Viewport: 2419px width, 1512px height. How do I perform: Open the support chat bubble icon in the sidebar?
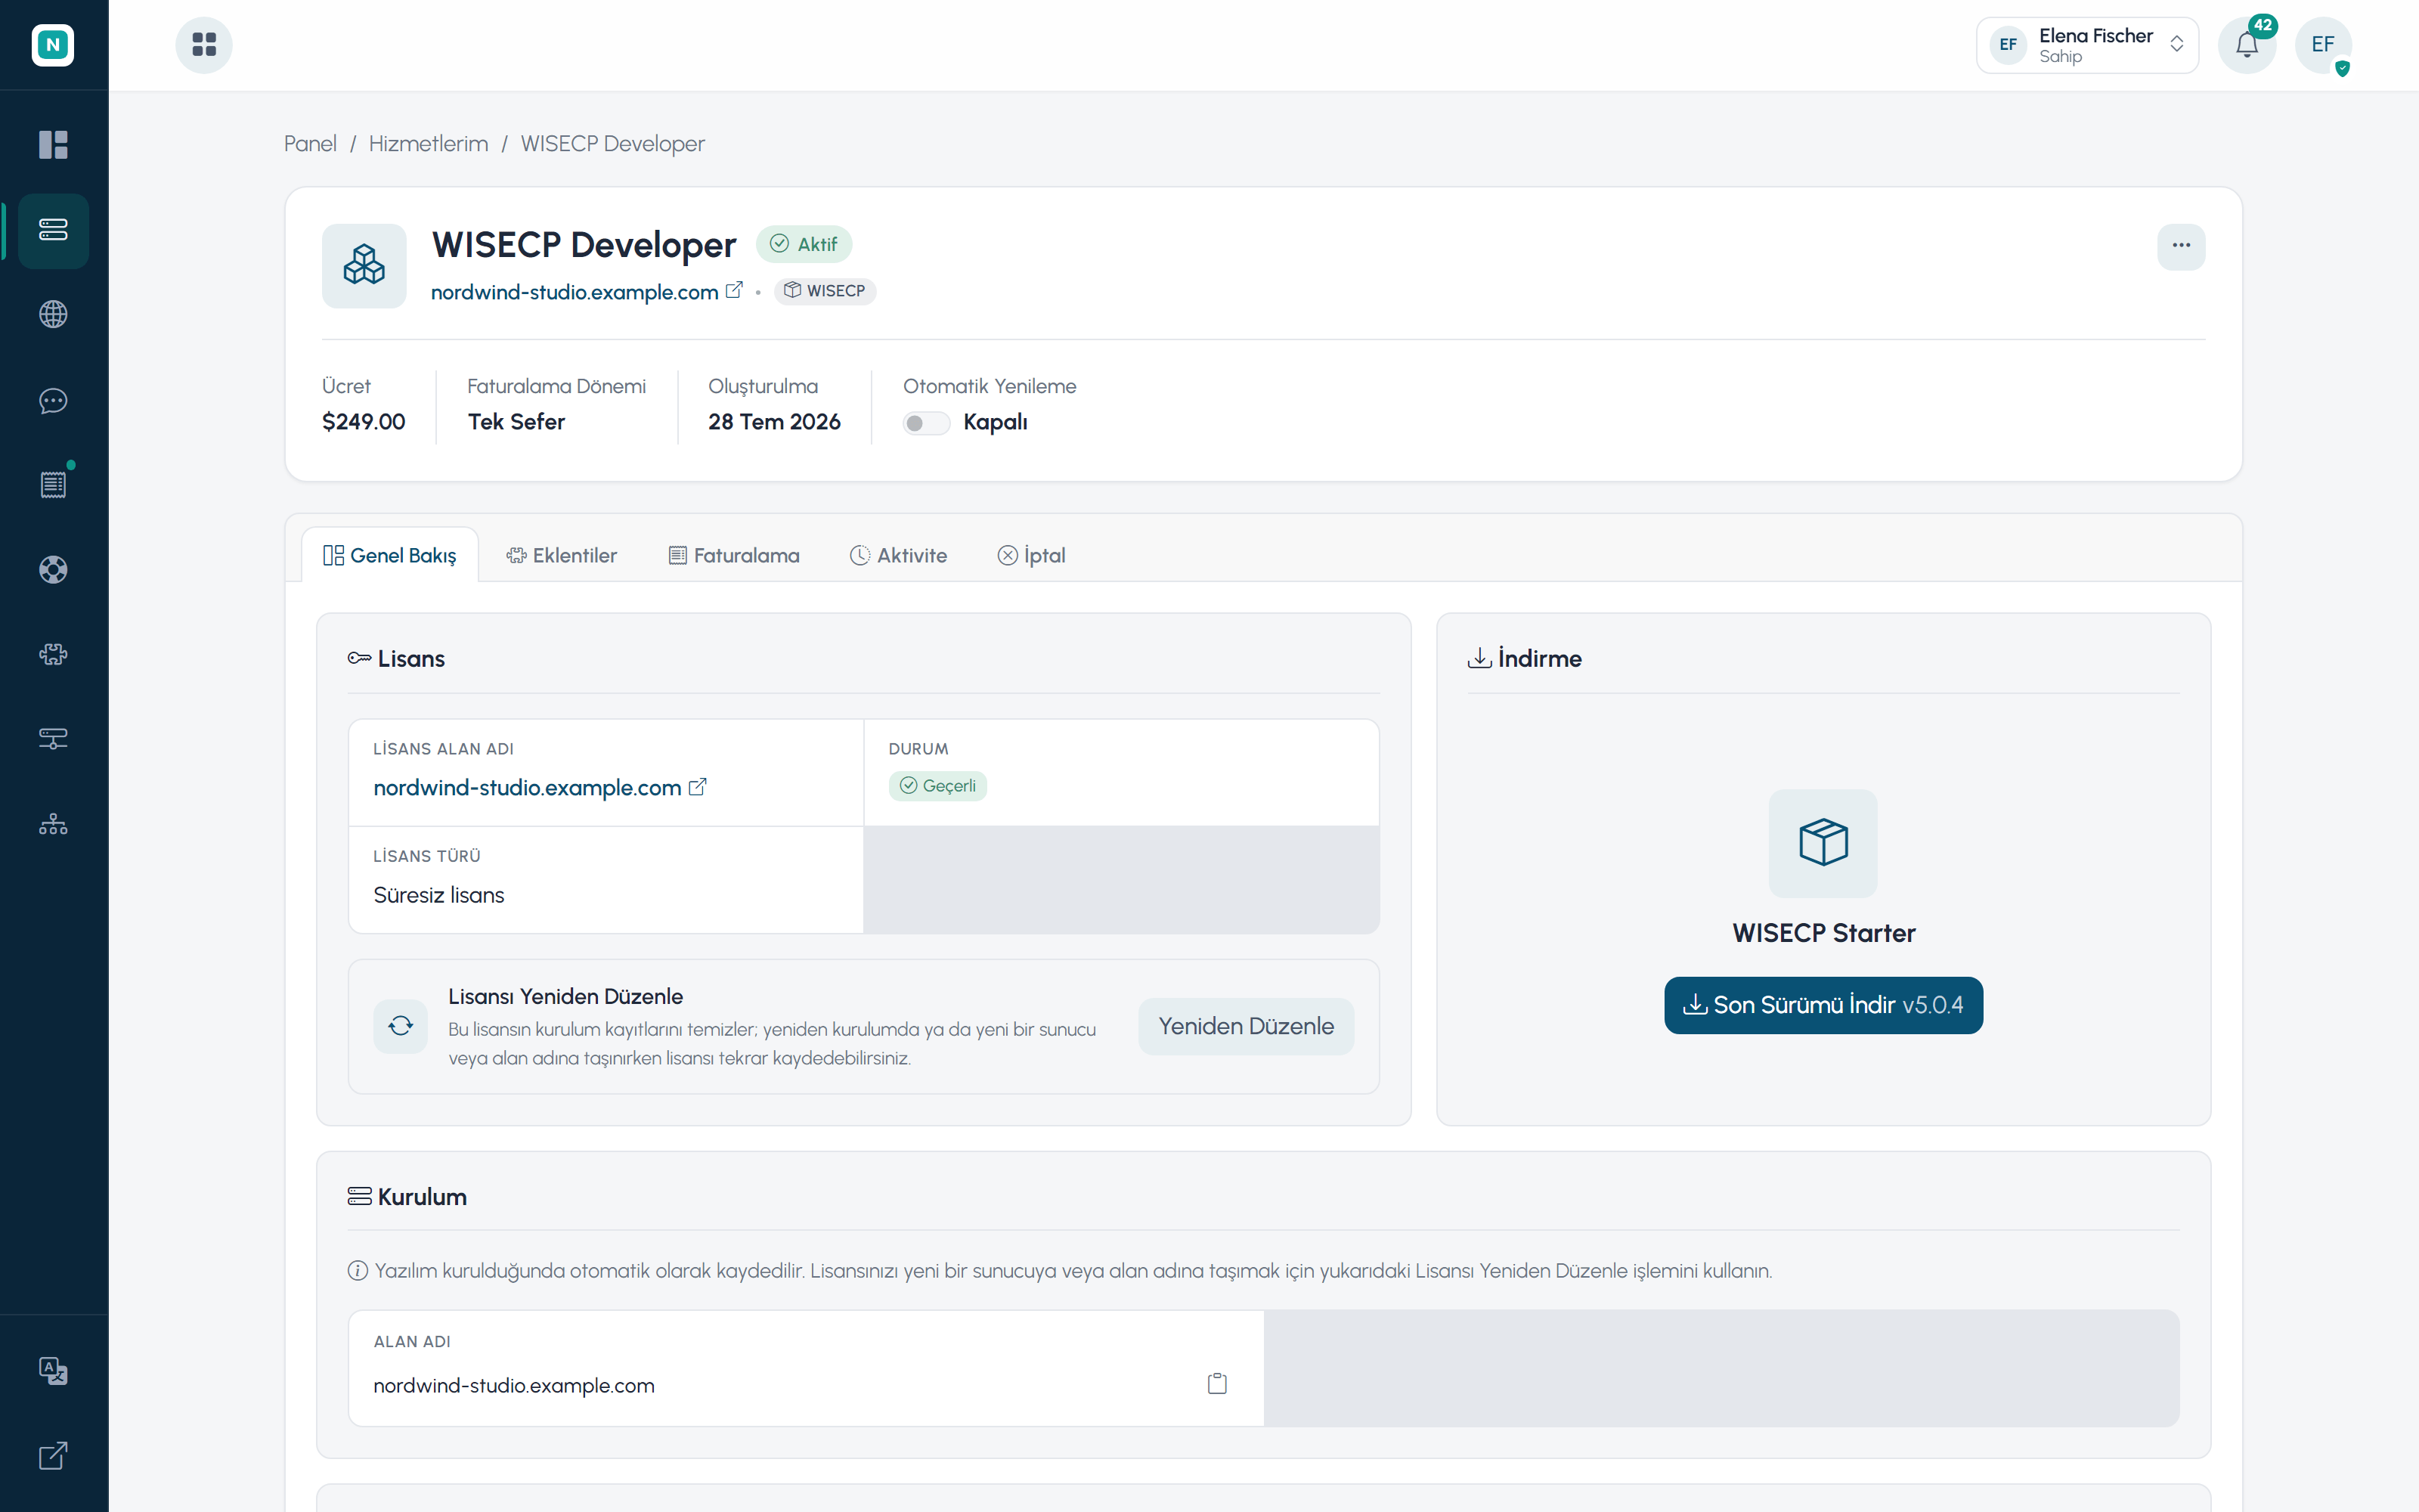tap(53, 400)
